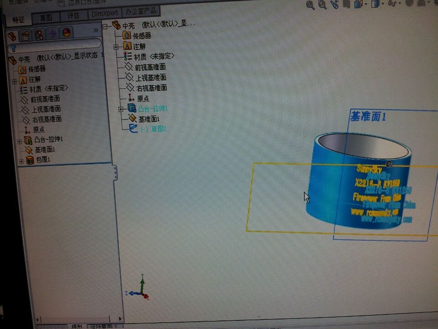The height and width of the screenshot is (329, 438).
Task: Click the 注解 folder icon in left tree
Action: pyautogui.click(x=23, y=80)
